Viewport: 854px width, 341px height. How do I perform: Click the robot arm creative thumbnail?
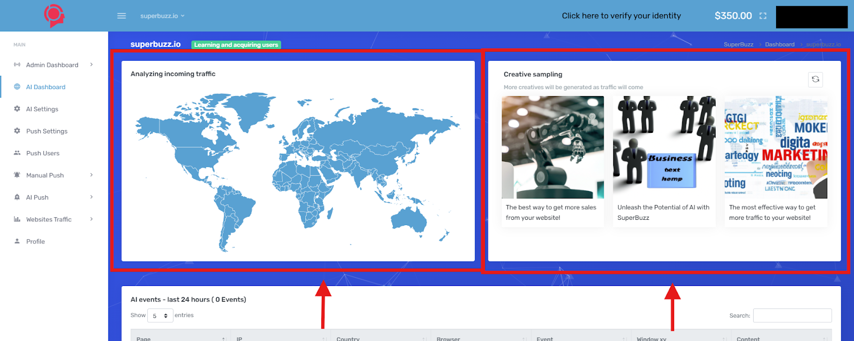pos(553,147)
